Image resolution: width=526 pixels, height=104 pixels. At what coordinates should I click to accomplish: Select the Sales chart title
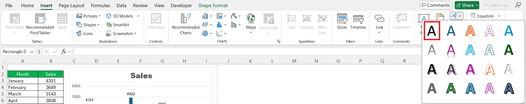point(141,76)
